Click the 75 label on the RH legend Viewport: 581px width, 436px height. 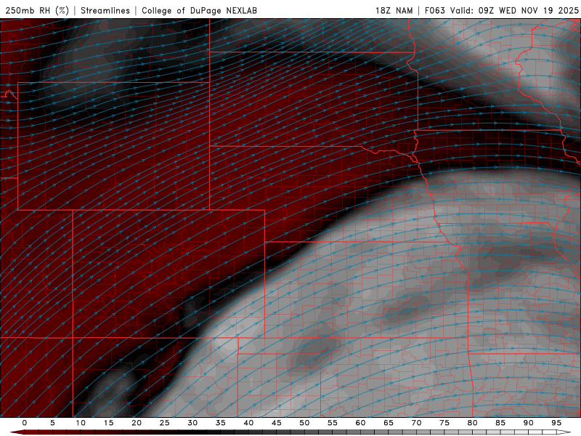click(x=444, y=423)
